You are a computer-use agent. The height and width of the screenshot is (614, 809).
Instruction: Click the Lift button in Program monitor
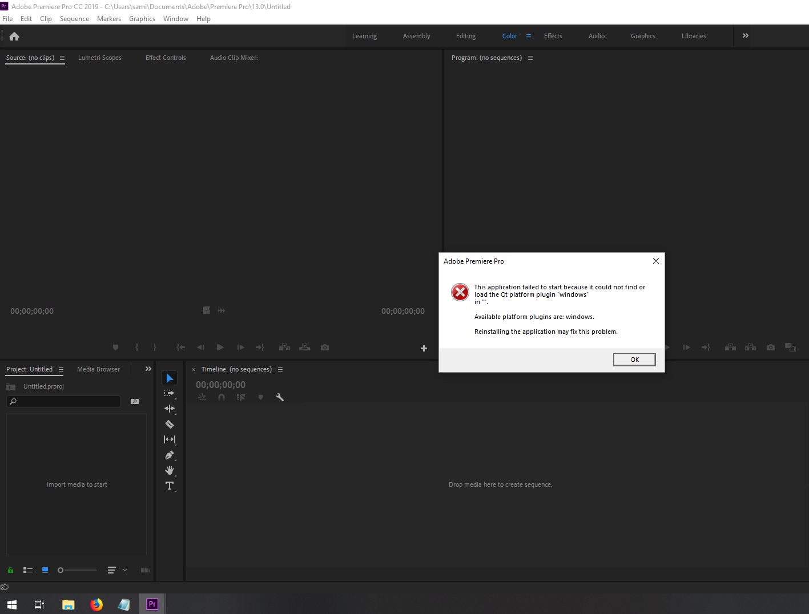pyautogui.click(x=730, y=347)
